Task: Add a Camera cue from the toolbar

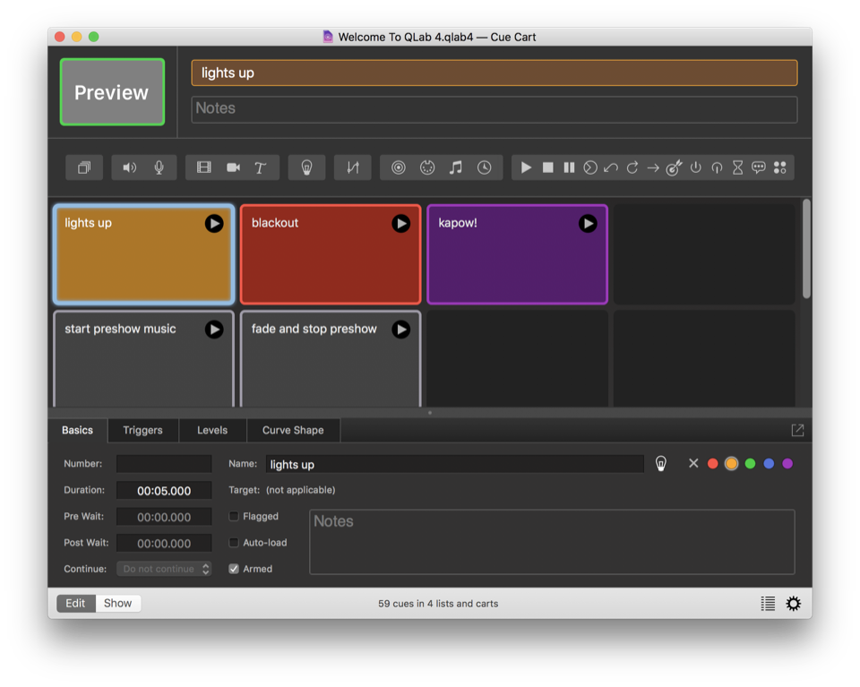Action: pos(233,167)
